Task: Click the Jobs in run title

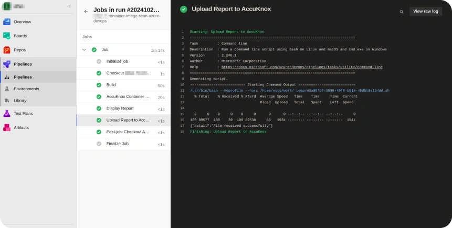Action: (x=127, y=10)
